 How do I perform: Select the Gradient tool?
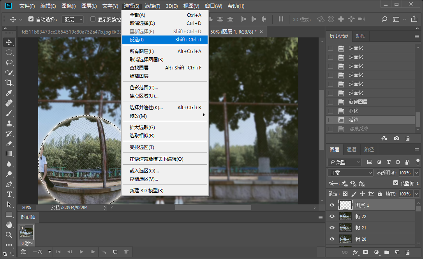click(x=9, y=154)
